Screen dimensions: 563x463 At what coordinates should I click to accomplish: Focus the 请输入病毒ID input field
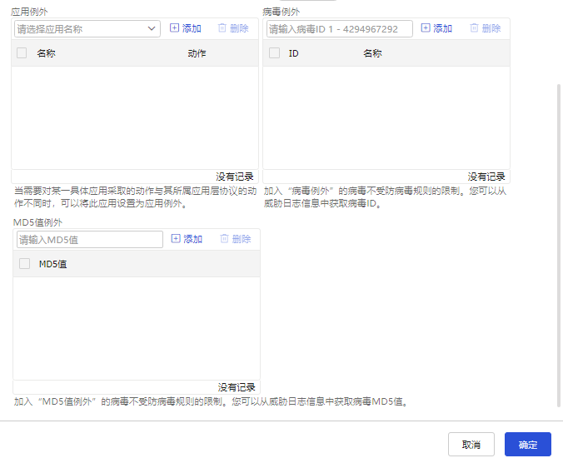click(340, 29)
